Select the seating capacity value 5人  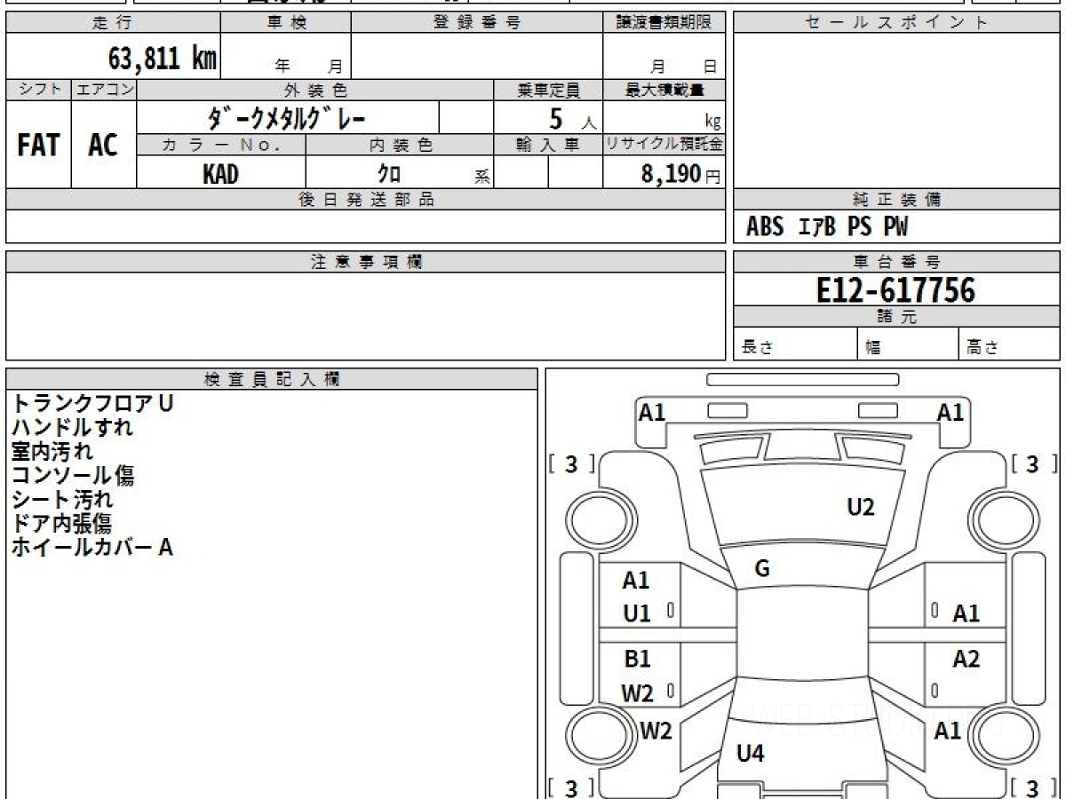click(571, 119)
